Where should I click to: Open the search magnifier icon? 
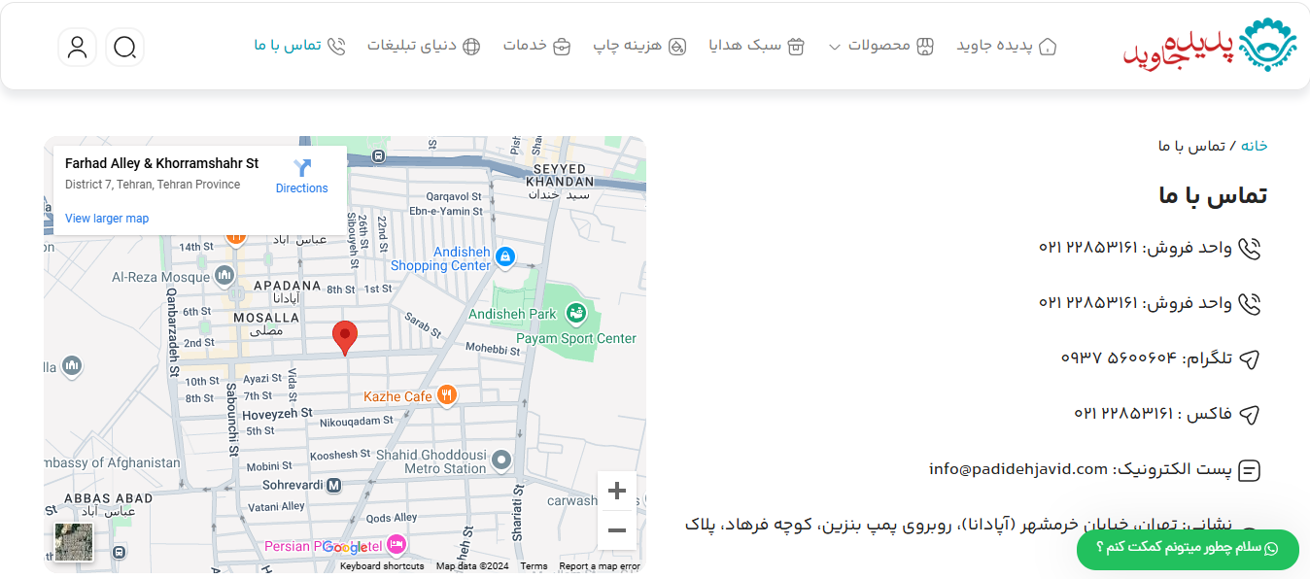click(x=124, y=47)
